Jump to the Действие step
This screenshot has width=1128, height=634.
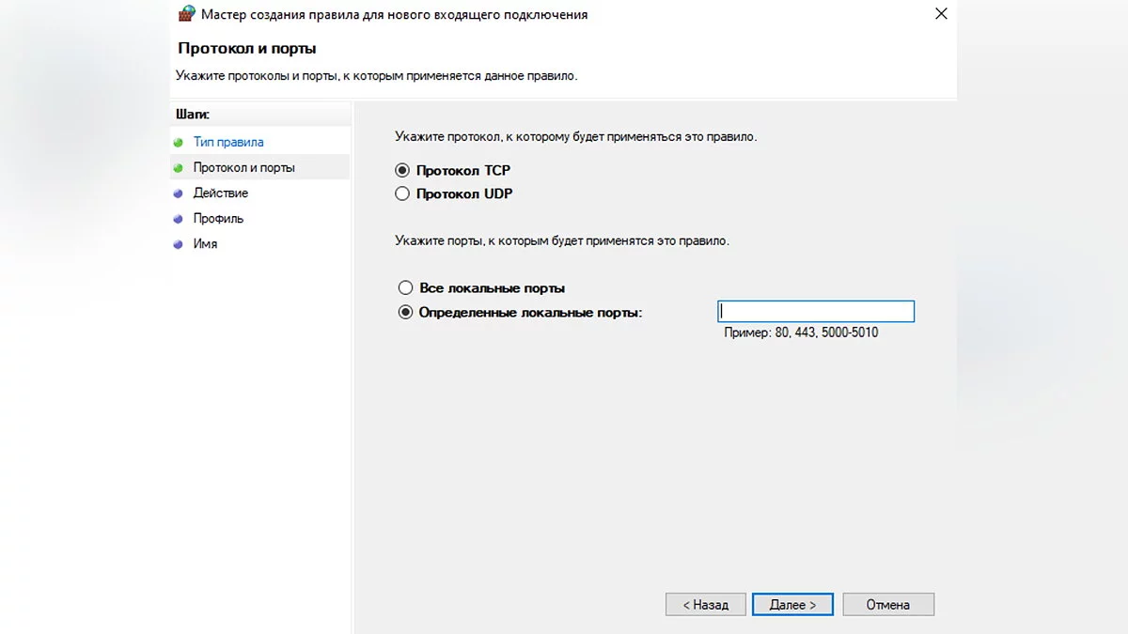[221, 193]
